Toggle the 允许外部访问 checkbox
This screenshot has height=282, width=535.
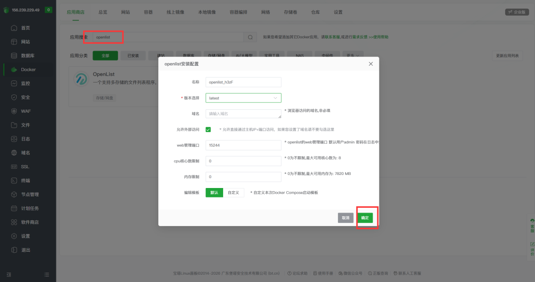[208, 130]
